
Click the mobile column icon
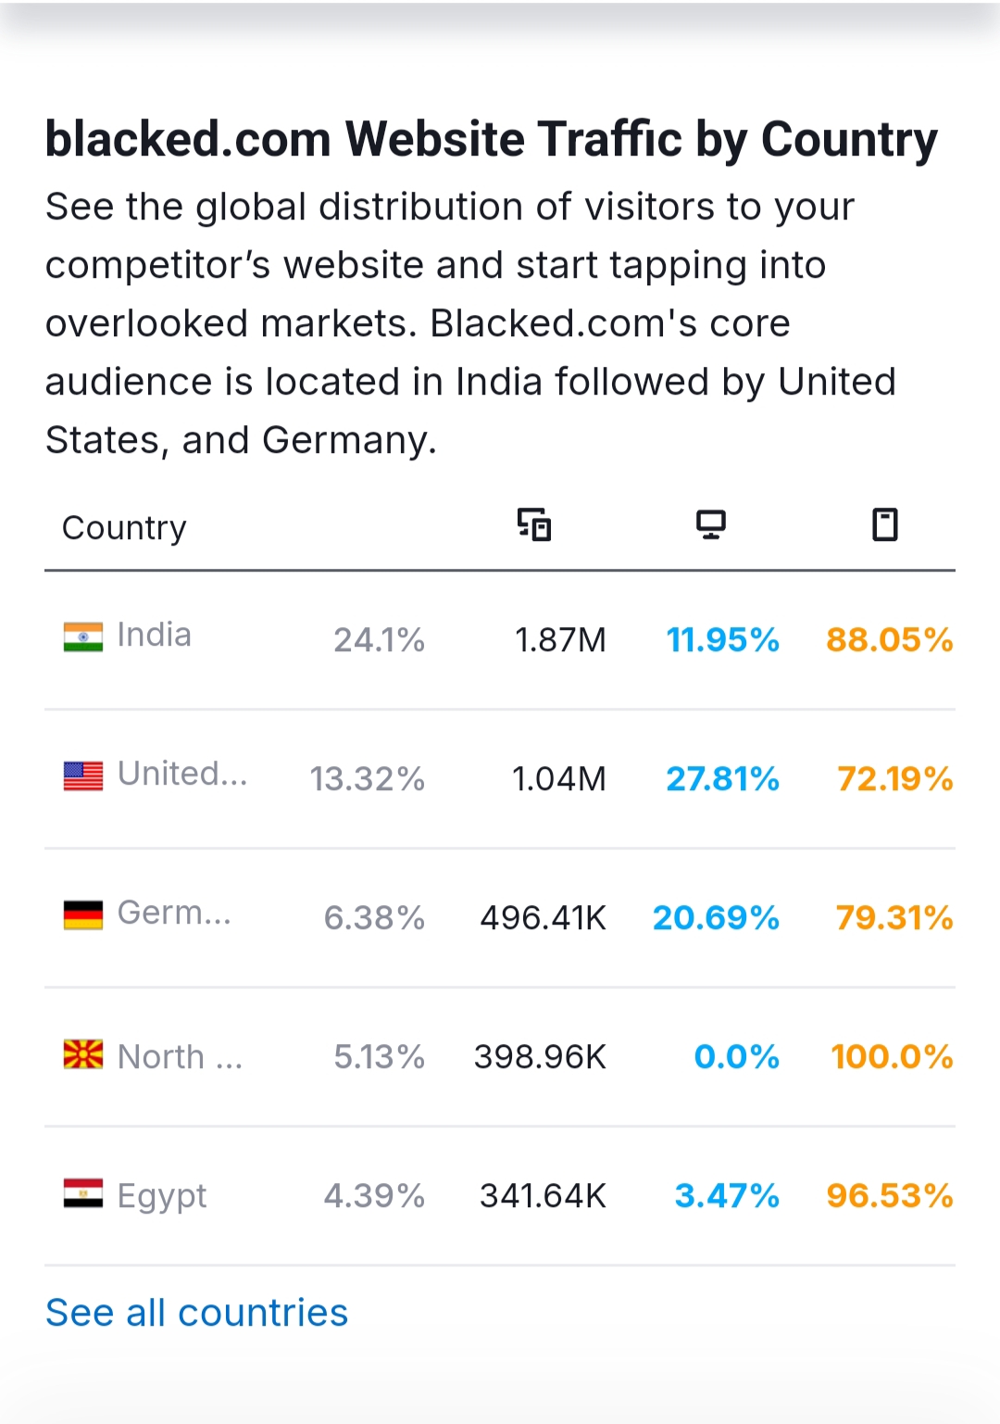885,524
